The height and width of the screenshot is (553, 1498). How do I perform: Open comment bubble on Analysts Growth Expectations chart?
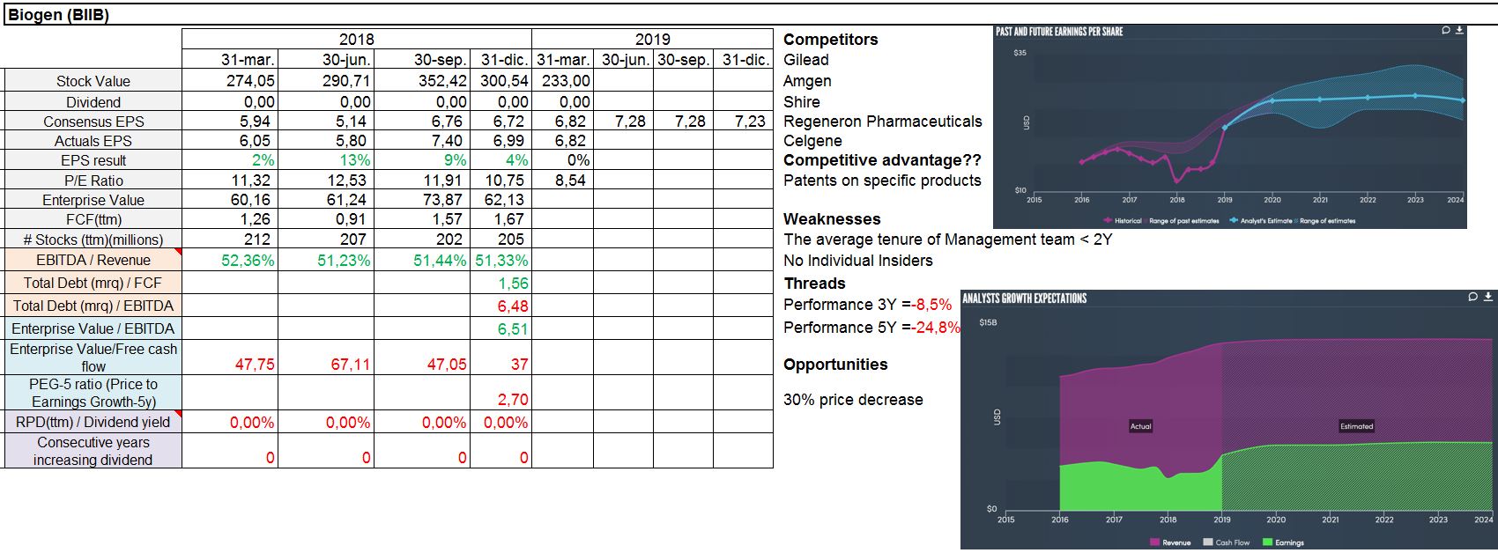1473,297
